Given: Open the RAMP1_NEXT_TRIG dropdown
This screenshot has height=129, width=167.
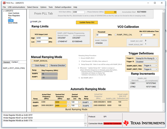Looking at the screenshot, I should (150, 69).
